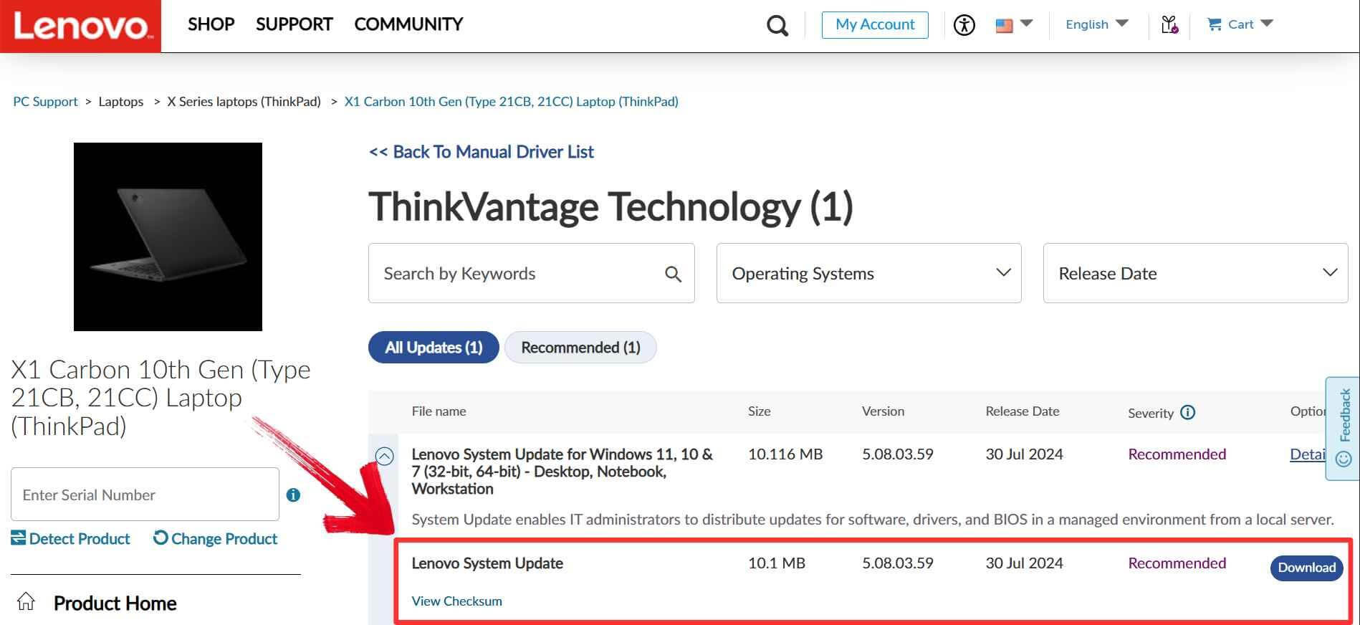Screen dimensions: 1360x625
Task: Click the Laptops breadcrumb
Action: tap(120, 102)
